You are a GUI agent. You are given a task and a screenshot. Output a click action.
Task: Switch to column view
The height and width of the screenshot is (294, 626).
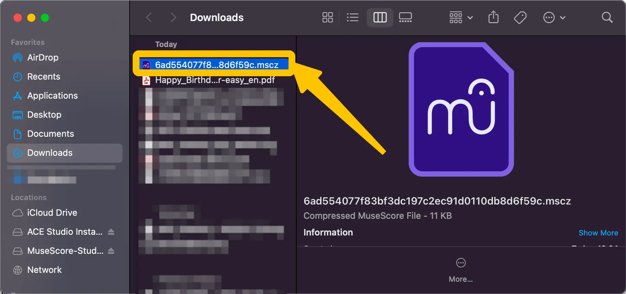tap(380, 17)
